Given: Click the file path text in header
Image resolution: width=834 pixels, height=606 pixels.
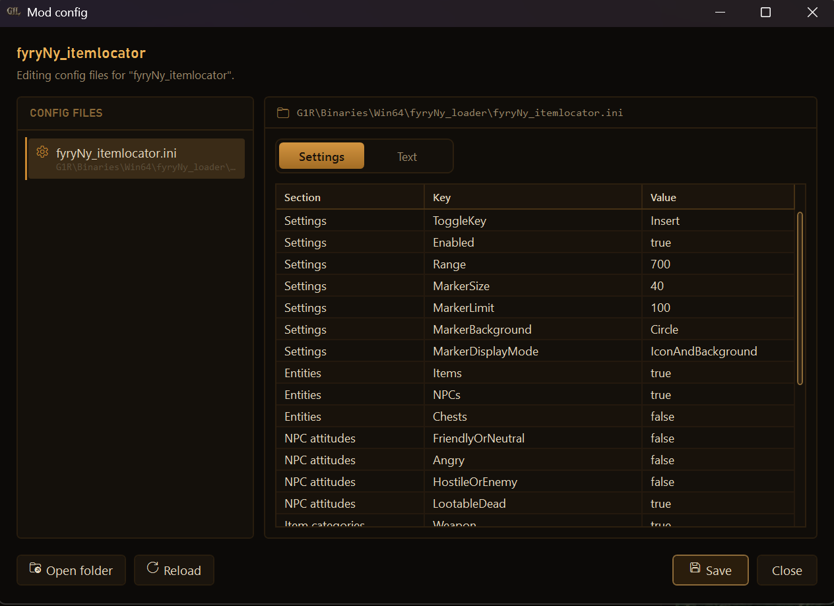Looking at the screenshot, I should click(x=459, y=113).
